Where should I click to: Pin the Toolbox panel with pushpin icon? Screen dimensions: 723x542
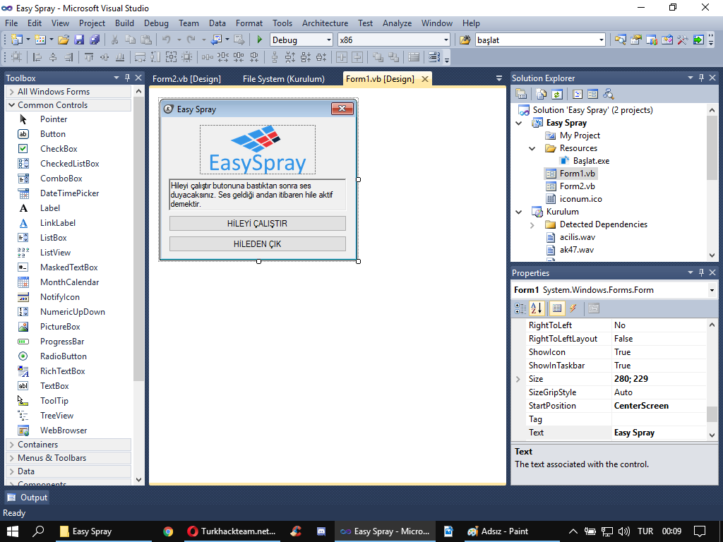(x=127, y=78)
